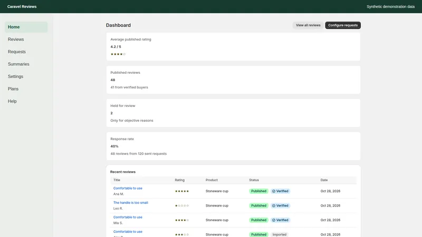Screen dimensions: 422x237
Task: Click the Product column header
Action: (x=212, y=180)
